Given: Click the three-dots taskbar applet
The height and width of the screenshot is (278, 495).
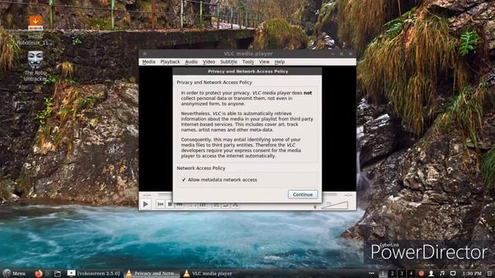Looking at the screenshot, I should [371, 273].
